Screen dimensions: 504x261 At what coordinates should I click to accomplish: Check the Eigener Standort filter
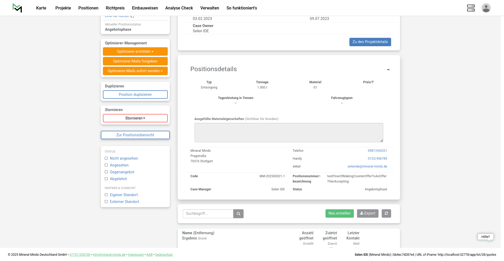[x=106, y=195]
